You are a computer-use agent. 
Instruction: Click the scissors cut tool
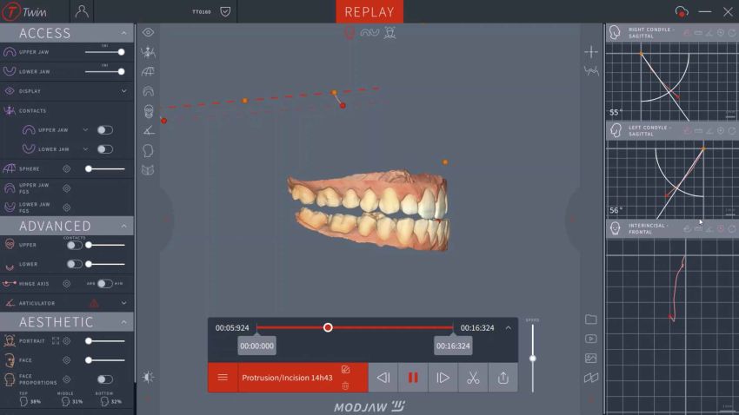click(473, 378)
